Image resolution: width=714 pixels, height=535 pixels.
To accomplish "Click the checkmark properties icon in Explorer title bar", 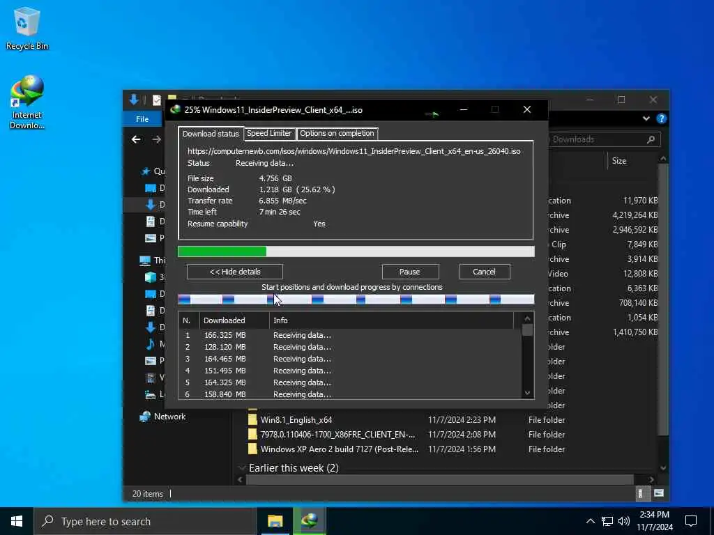I will point(157,100).
